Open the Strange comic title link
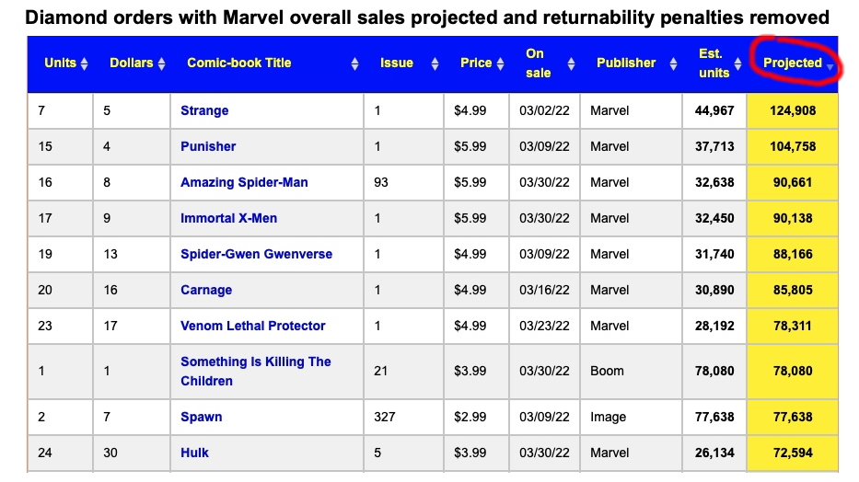The image size is (859, 482). (204, 110)
